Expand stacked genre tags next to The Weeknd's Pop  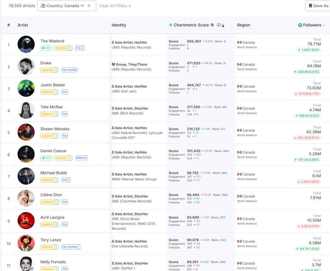pos(83,48)
